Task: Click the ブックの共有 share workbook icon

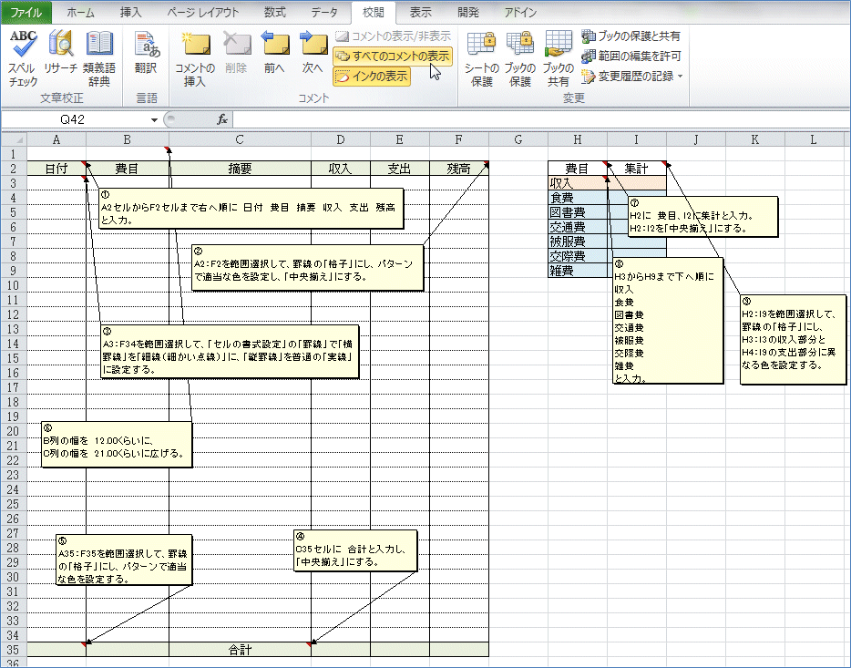Action: (558, 58)
